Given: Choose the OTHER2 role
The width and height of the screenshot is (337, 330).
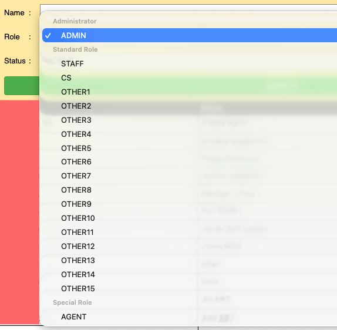Looking at the screenshot, I should point(190,106).
